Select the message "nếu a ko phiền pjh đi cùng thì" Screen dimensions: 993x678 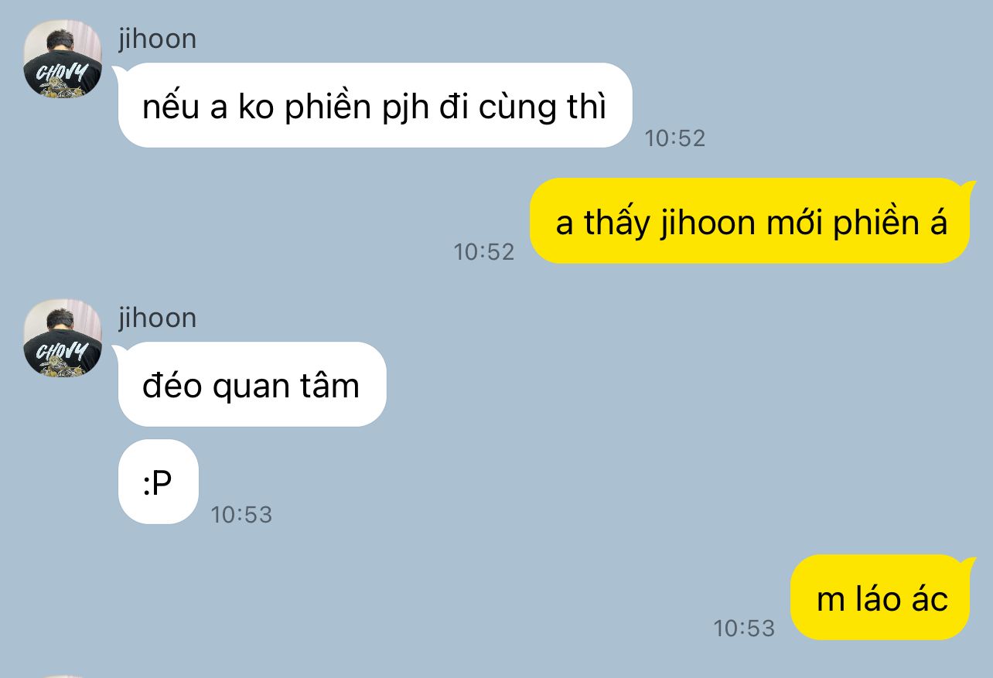coord(375,105)
